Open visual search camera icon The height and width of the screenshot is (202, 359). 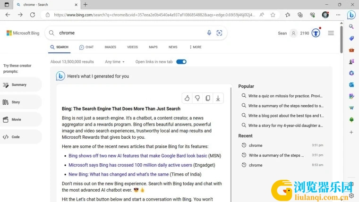pos(219,33)
